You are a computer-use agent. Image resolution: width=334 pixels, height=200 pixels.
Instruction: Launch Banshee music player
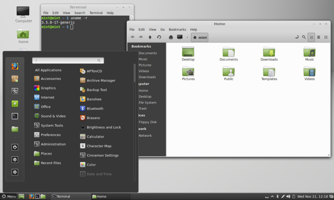pyautogui.click(x=91, y=99)
